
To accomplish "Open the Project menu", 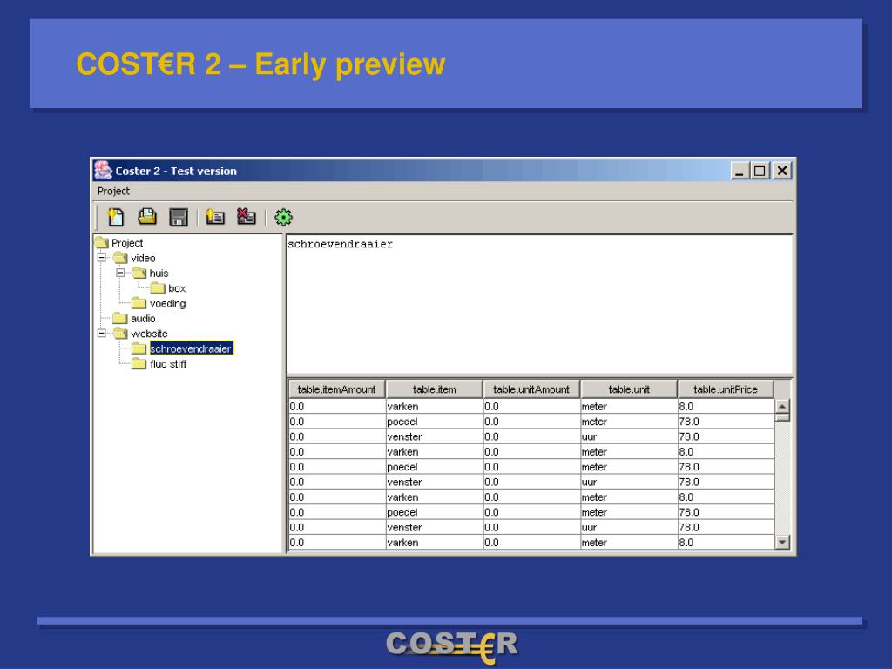I will point(113,191).
